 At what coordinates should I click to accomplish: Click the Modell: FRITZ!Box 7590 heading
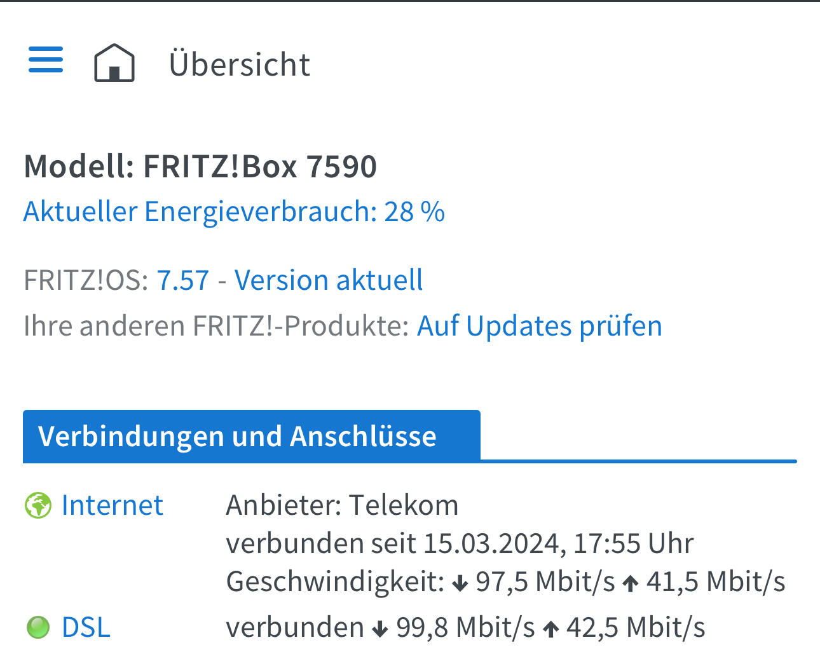[x=200, y=167]
